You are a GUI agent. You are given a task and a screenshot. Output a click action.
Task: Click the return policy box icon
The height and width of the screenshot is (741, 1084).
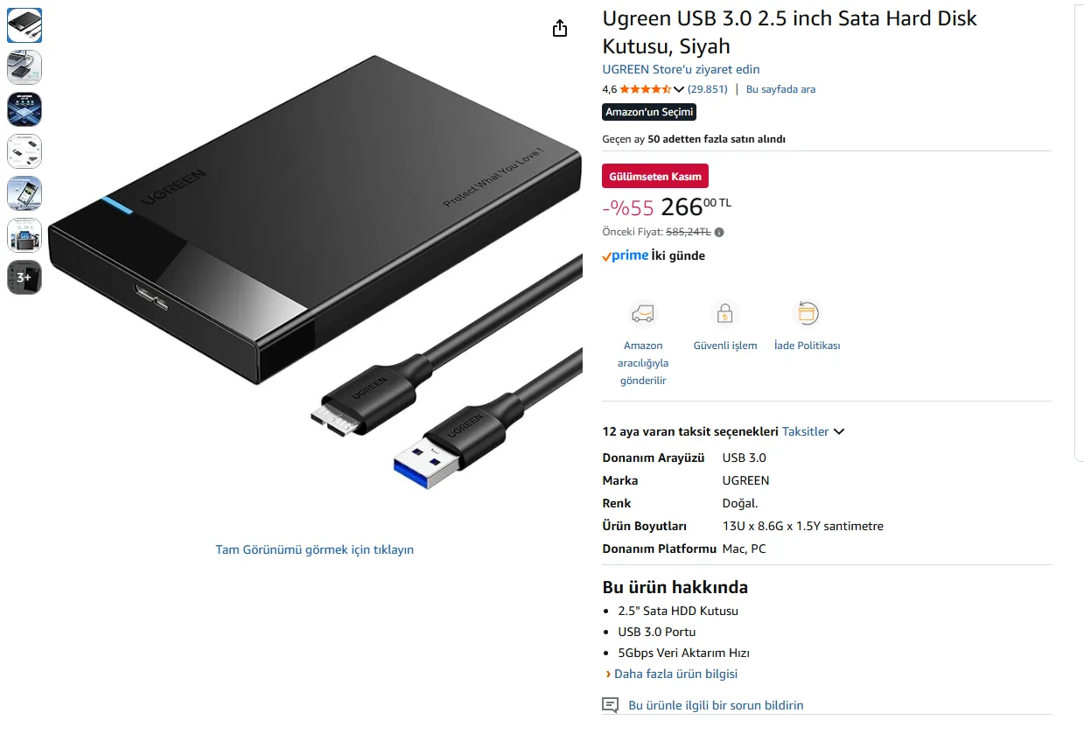(807, 313)
